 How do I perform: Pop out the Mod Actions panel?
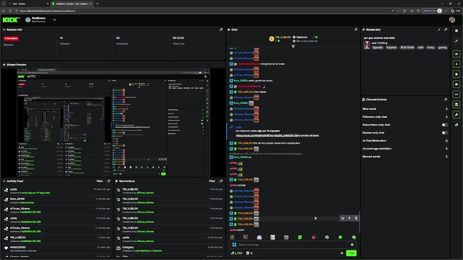click(x=221, y=181)
